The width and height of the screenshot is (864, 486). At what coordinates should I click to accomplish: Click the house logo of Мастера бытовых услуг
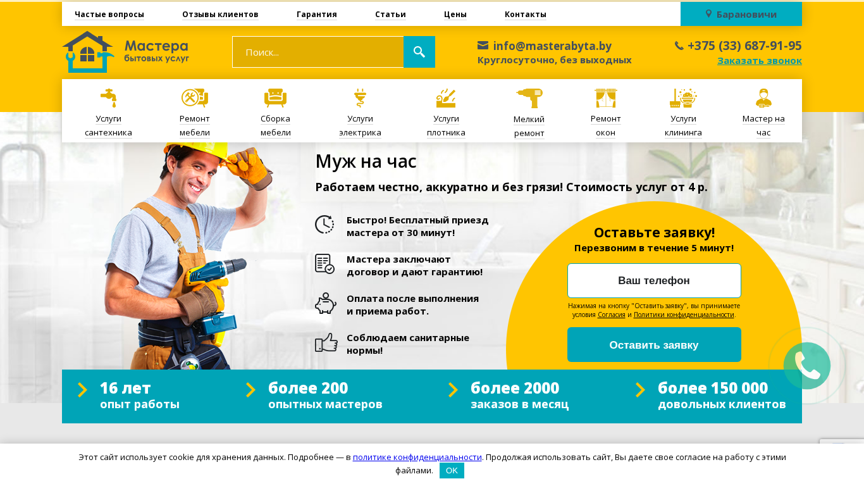tap(88, 52)
